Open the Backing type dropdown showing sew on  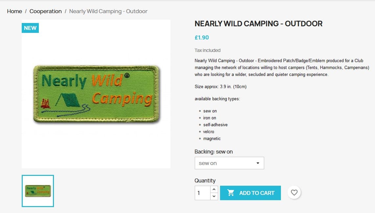[x=229, y=163]
